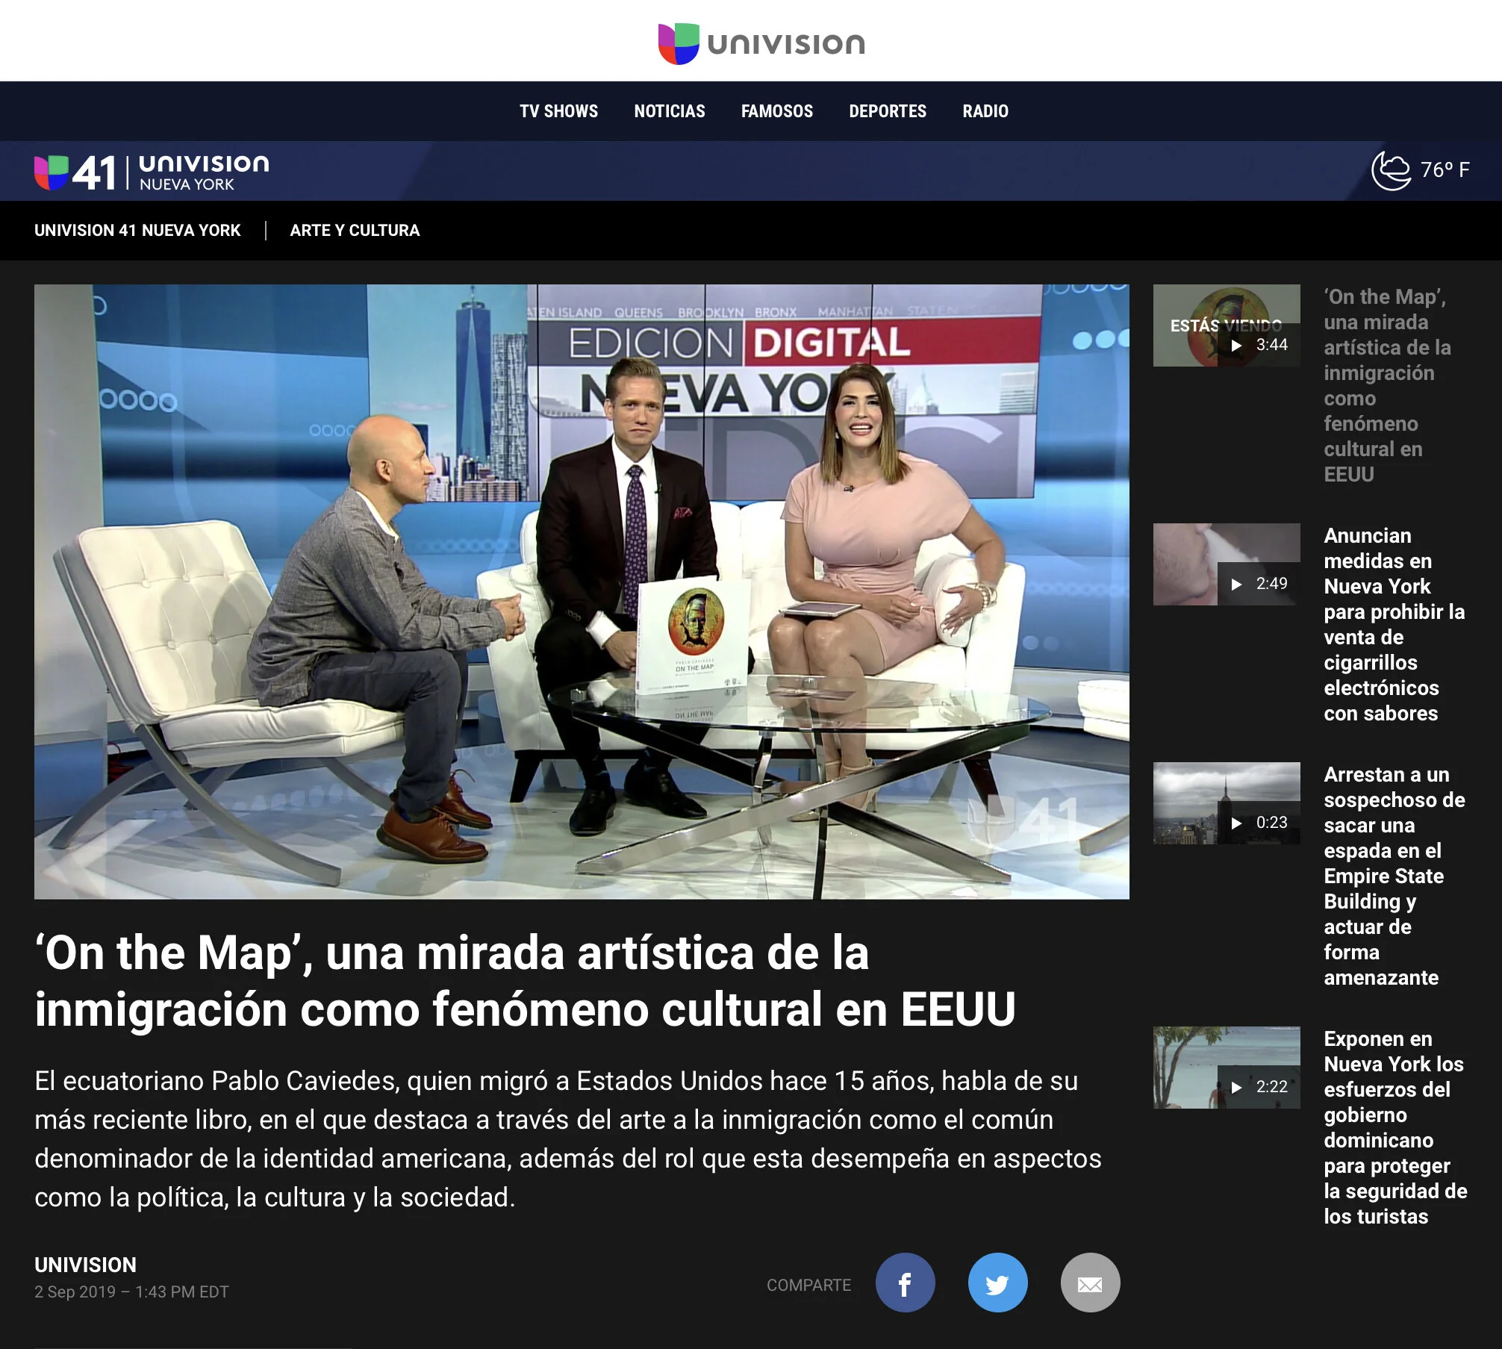Click the article description about Pablo Caviedes
Viewport: 1502px width, 1349px height.
pos(568,1138)
